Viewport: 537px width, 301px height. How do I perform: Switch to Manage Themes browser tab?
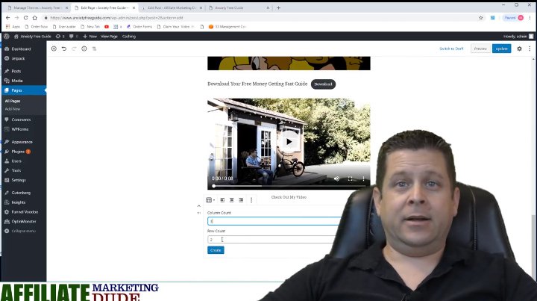click(37, 7)
